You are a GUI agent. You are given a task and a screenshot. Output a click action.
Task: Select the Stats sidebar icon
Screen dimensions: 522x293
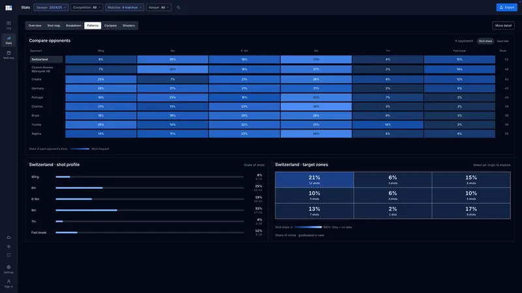[x=8, y=40]
